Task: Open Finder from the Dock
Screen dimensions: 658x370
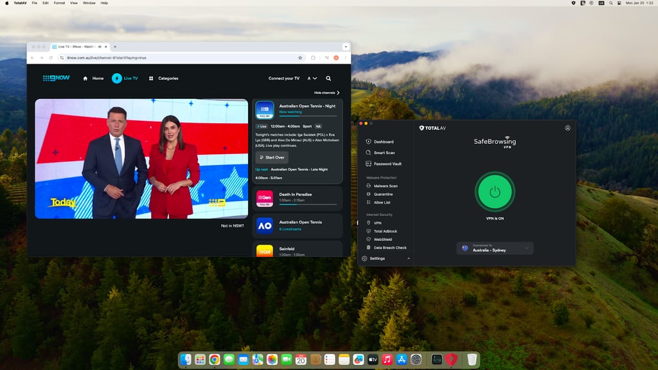Action: coord(186,360)
